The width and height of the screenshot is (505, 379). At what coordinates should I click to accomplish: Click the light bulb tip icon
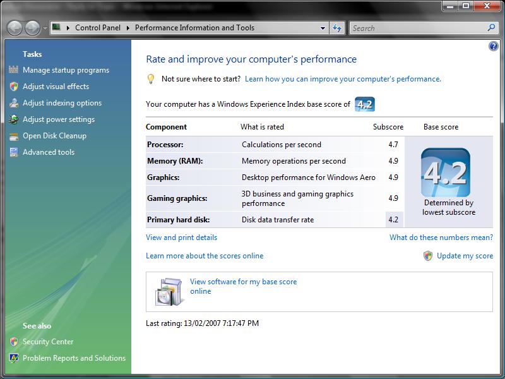(x=150, y=79)
